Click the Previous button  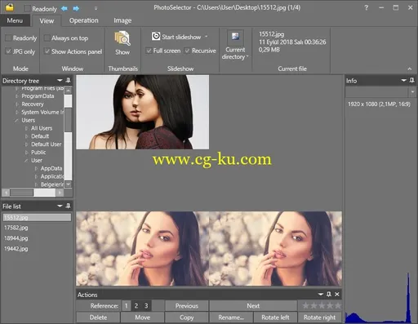[x=187, y=306]
